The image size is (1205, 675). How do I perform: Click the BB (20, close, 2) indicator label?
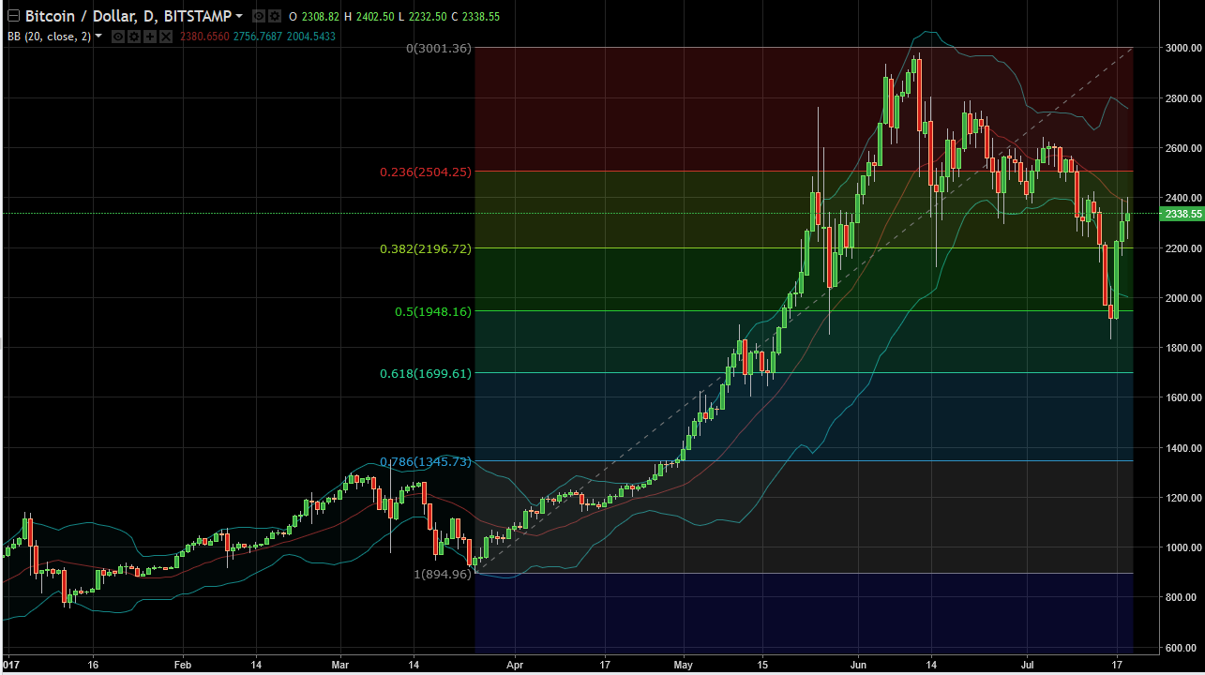[x=49, y=37]
